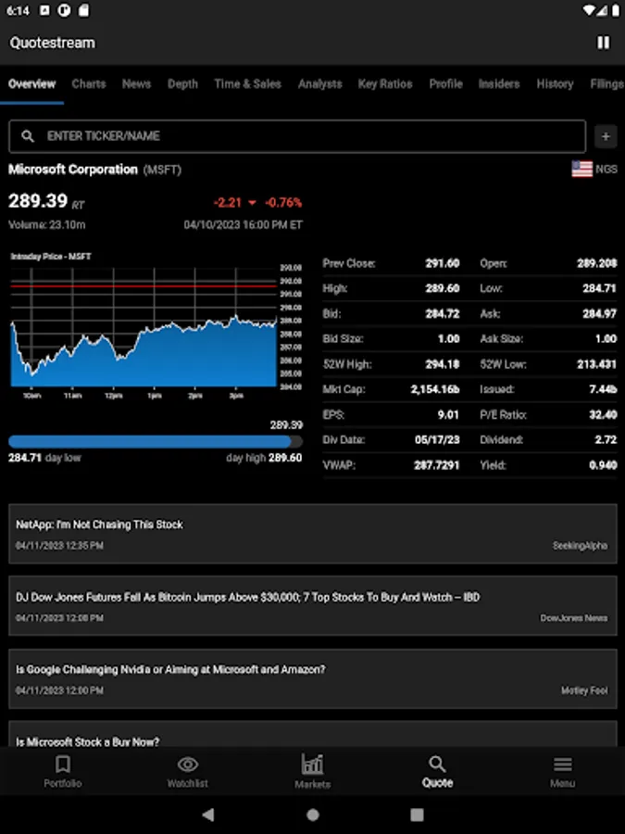Tap the -0.76% percent change
625x834 pixels.
click(283, 203)
